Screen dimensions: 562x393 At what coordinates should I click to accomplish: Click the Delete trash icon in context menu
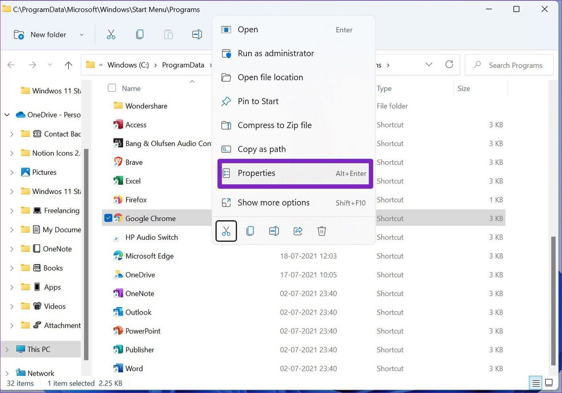322,231
